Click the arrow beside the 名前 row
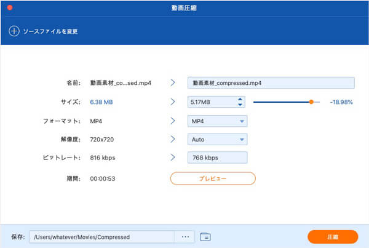This screenshot has width=369, height=248. click(x=173, y=82)
